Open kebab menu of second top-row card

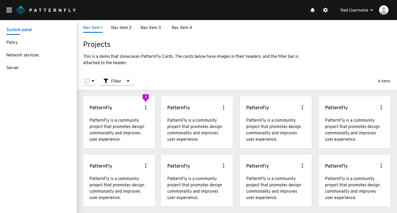[x=224, y=107]
